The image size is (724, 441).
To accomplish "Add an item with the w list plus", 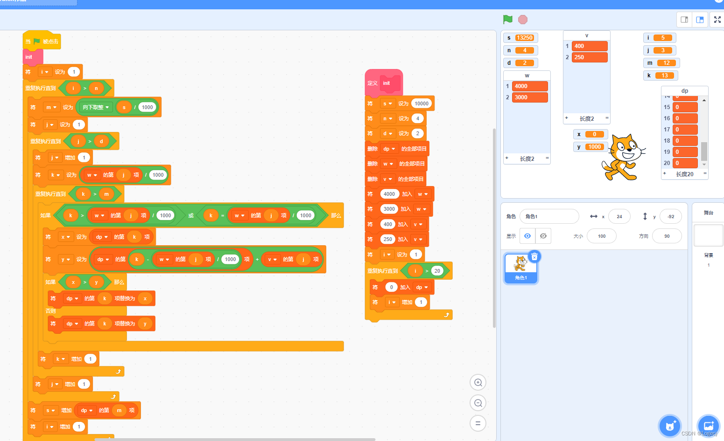I will click(x=507, y=158).
